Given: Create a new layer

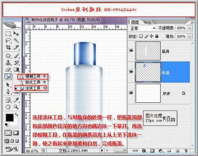Looking at the screenshot, I should click(x=177, y=151).
